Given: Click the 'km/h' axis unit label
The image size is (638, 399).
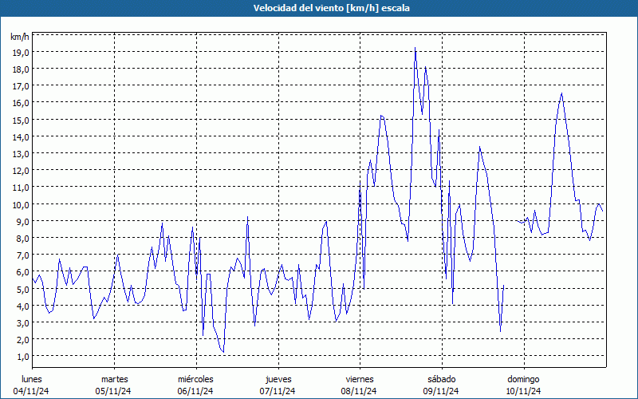Looking at the screenshot, I should coord(20,37).
